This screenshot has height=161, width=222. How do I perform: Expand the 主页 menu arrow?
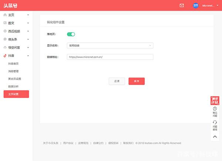[x=28, y=15]
